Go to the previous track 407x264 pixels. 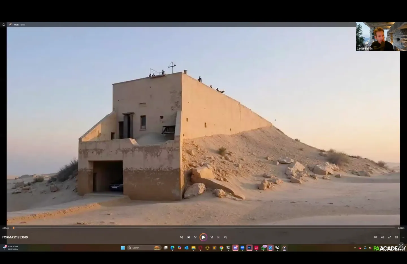click(x=189, y=237)
